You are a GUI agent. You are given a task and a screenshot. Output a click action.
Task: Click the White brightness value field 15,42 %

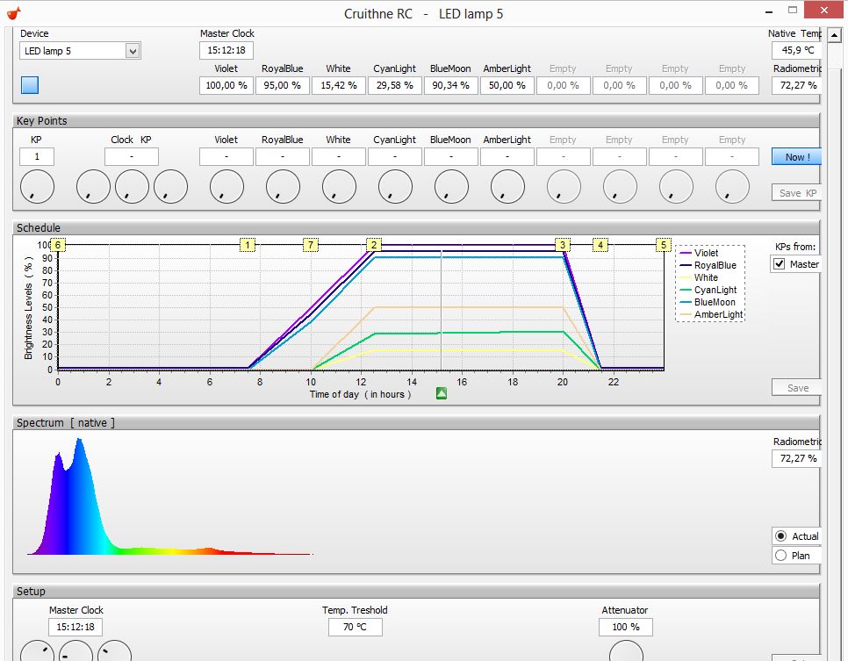[x=339, y=85]
